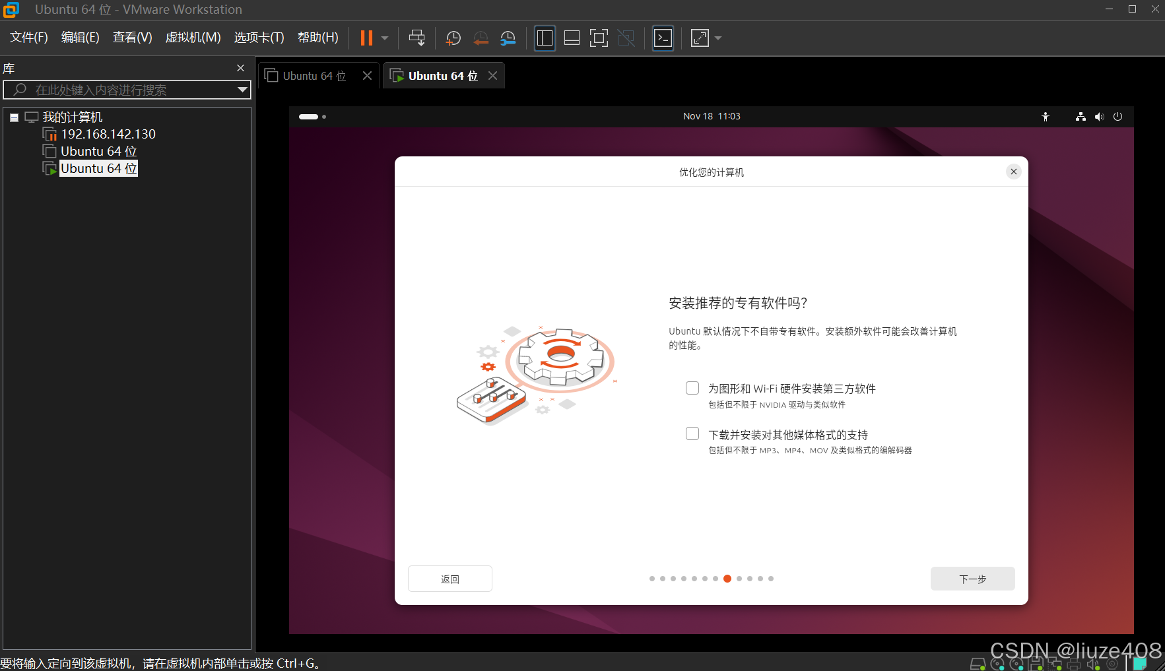
Task: Click the Unity mode toolbar icon
Action: 626,38
